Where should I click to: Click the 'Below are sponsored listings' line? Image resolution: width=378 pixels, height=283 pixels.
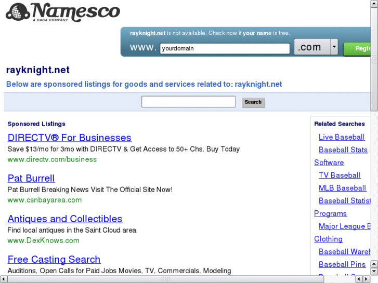click(x=144, y=84)
